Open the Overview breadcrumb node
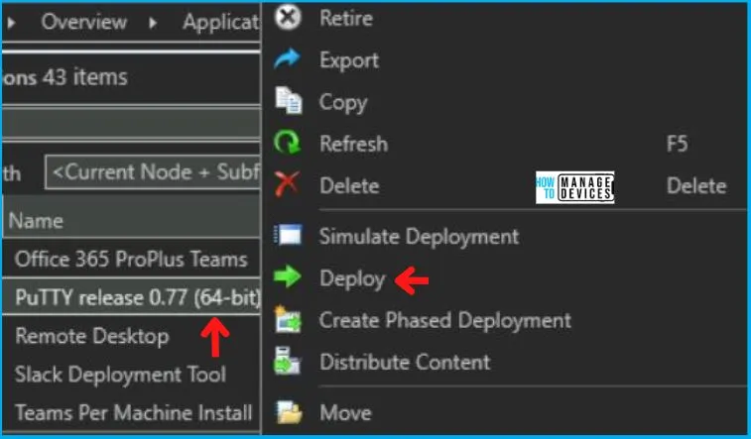751x439 pixels. (83, 22)
